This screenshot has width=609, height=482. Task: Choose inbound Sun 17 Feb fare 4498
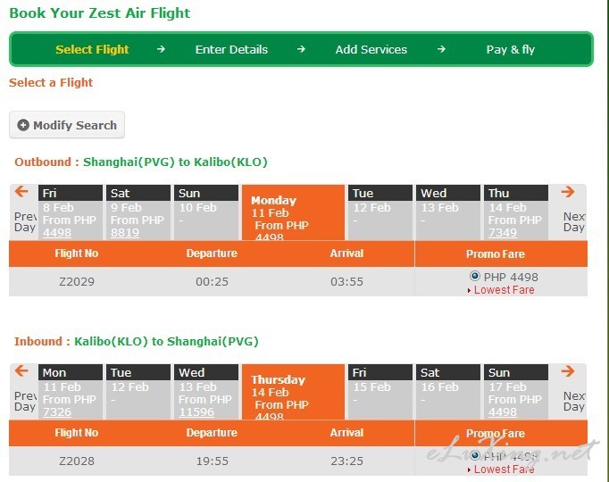click(503, 412)
